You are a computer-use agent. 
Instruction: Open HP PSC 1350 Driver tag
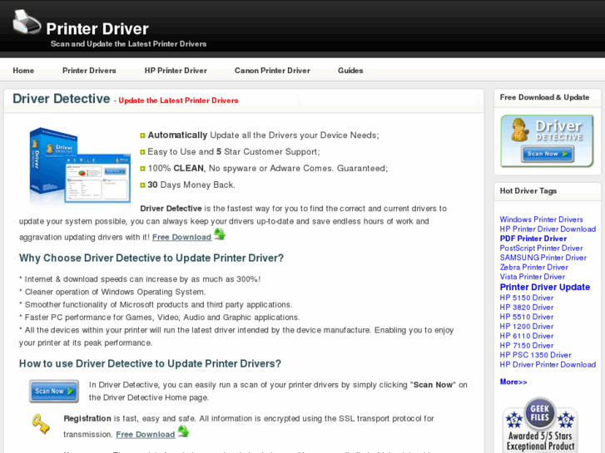point(536,355)
